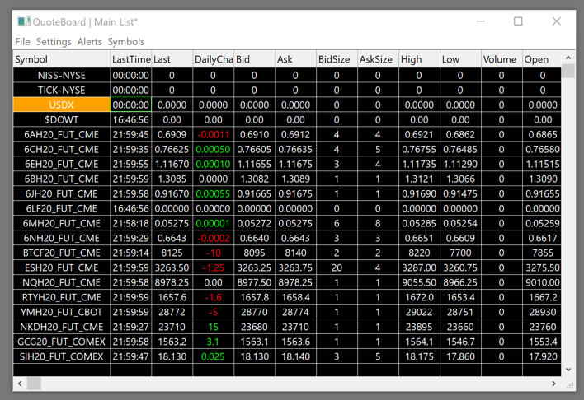Open the Symbols menu
Viewport: 584px width, 400px height.
(x=126, y=42)
